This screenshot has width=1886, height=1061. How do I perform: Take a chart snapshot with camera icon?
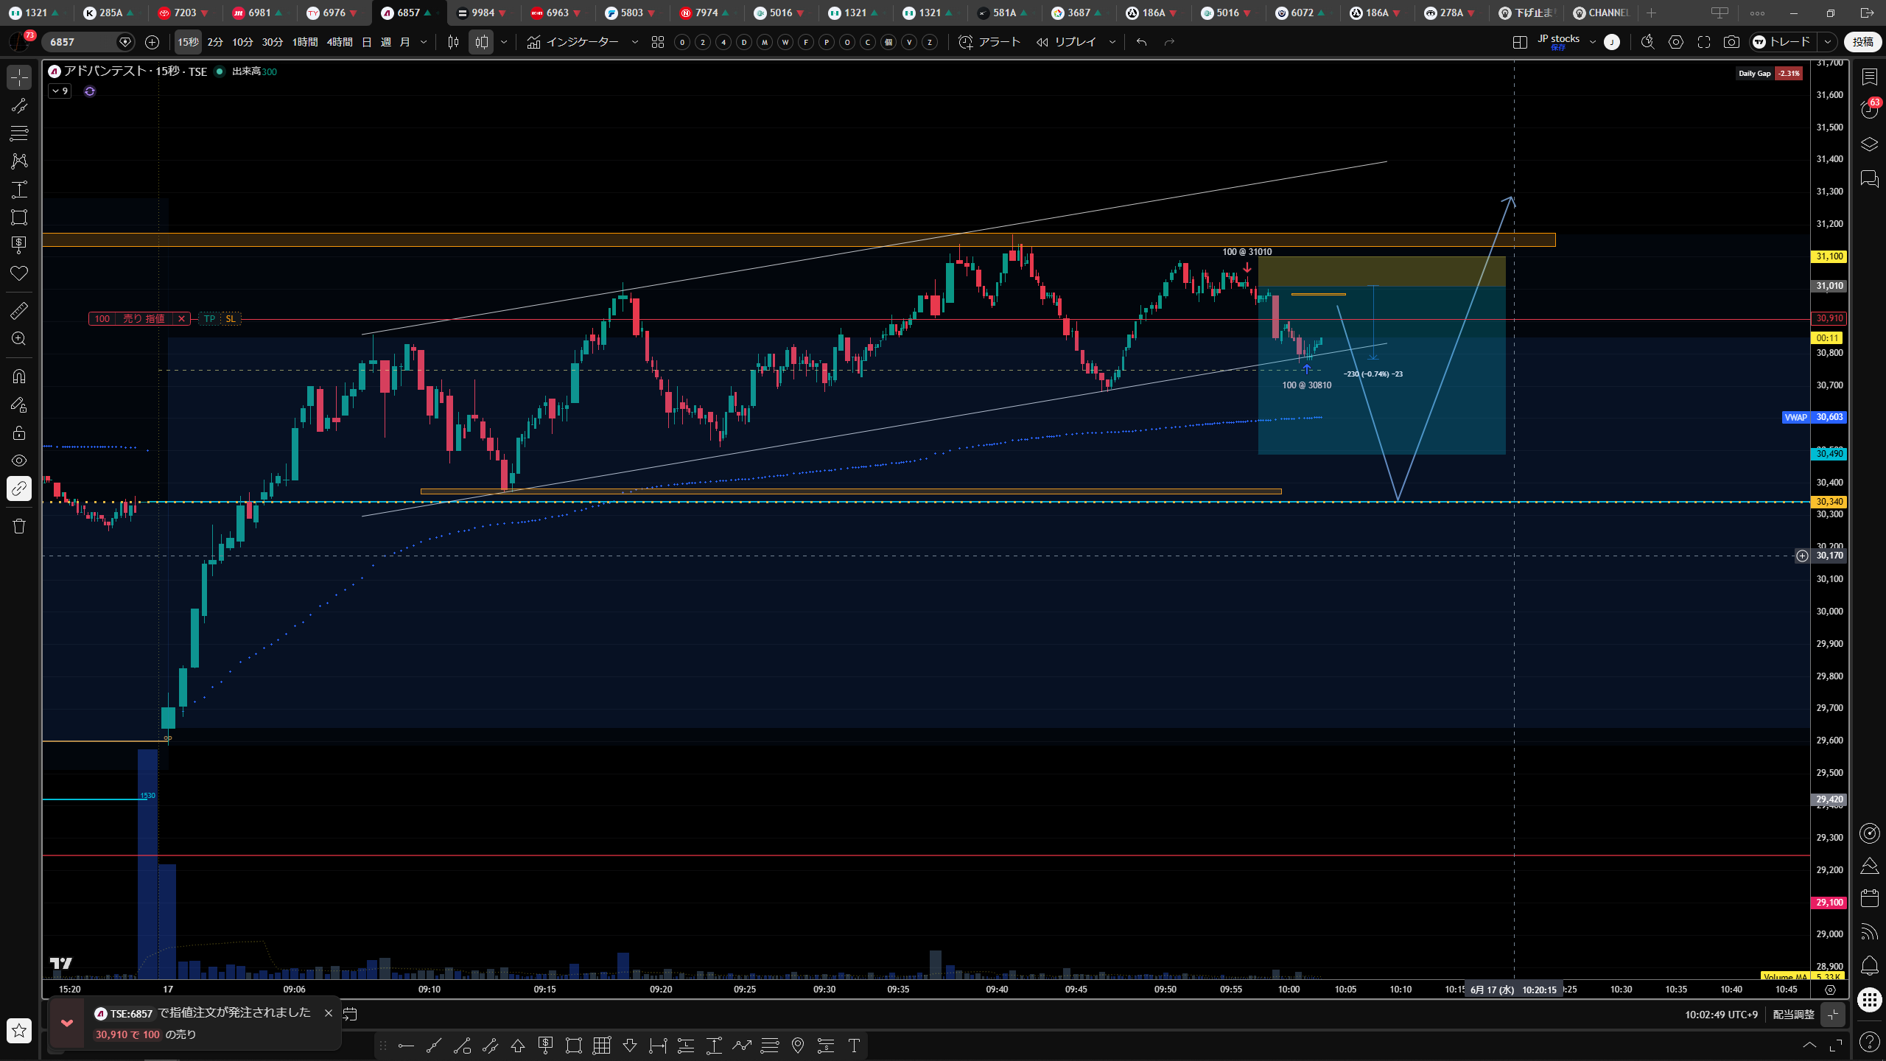pyautogui.click(x=1731, y=42)
